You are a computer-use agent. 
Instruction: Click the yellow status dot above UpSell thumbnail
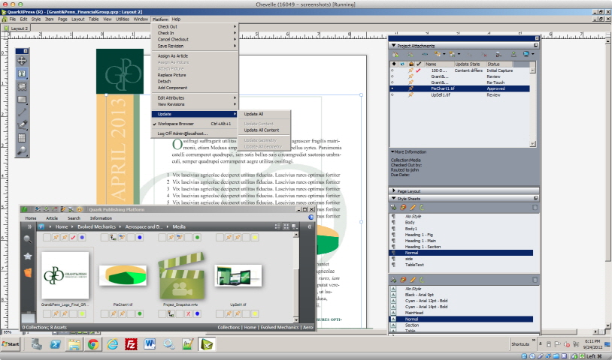(x=255, y=238)
